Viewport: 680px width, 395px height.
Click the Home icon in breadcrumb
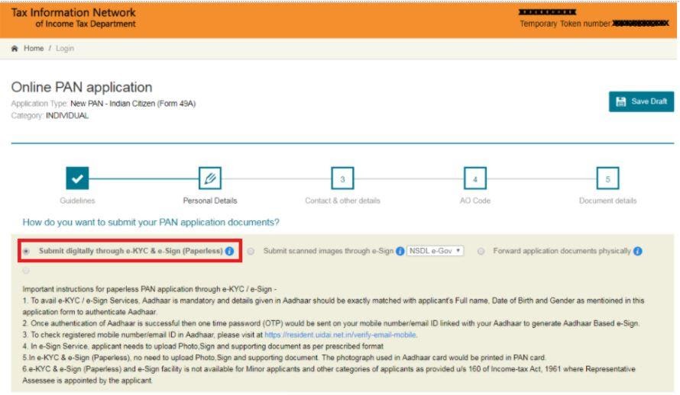(x=15, y=49)
